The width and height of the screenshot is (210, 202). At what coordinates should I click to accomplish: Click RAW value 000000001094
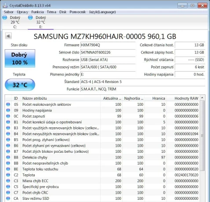click(x=186, y=134)
